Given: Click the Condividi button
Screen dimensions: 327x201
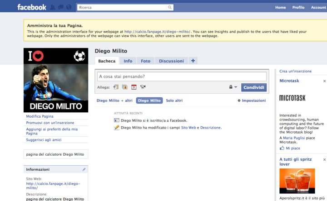Looking at the screenshot, I should point(254,87).
